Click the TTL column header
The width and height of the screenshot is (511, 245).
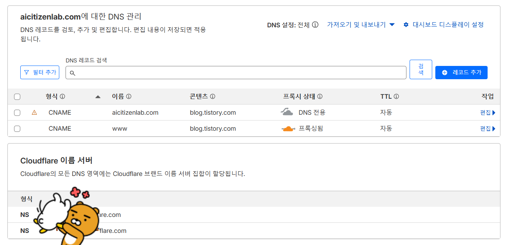pos(386,96)
